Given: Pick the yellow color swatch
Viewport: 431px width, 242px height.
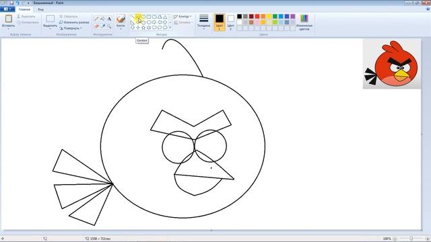Looking at the screenshot, I should coord(269,16).
